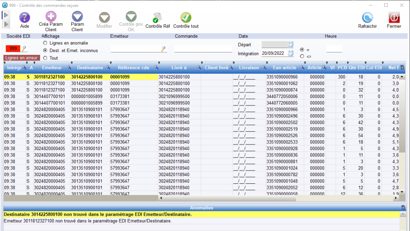Launch Contrôle tout validation
This screenshot has height=231, width=410.
click(186, 18)
